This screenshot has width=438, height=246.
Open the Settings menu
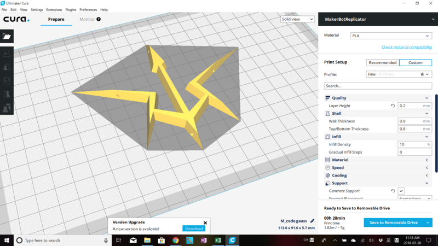pyautogui.click(x=37, y=9)
